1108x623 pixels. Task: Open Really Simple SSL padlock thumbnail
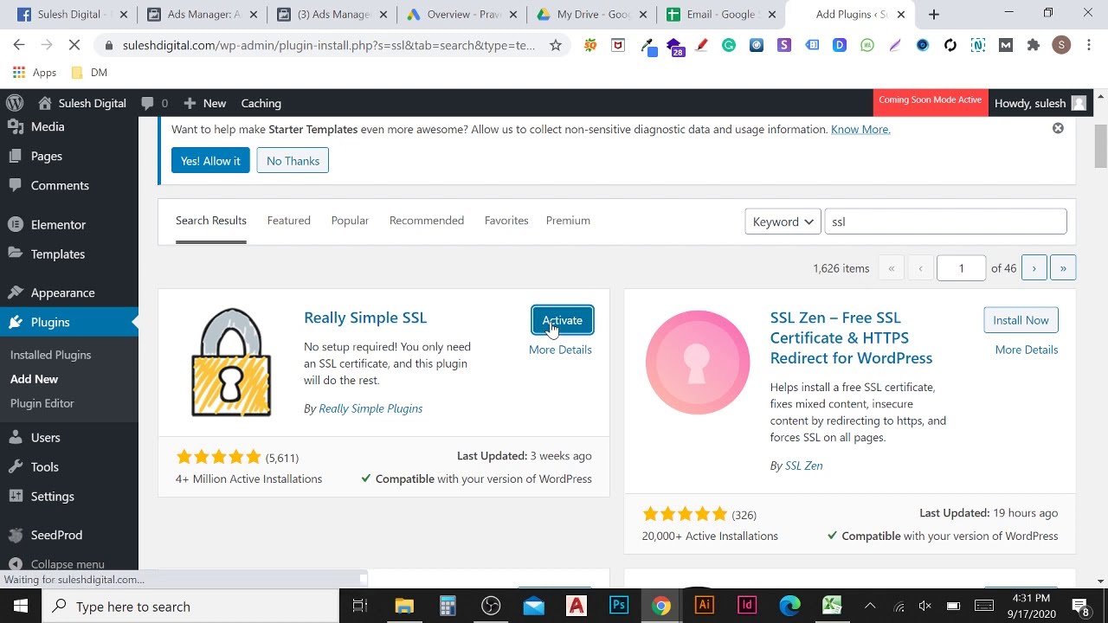pyautogui.click(x=231, y=363)
